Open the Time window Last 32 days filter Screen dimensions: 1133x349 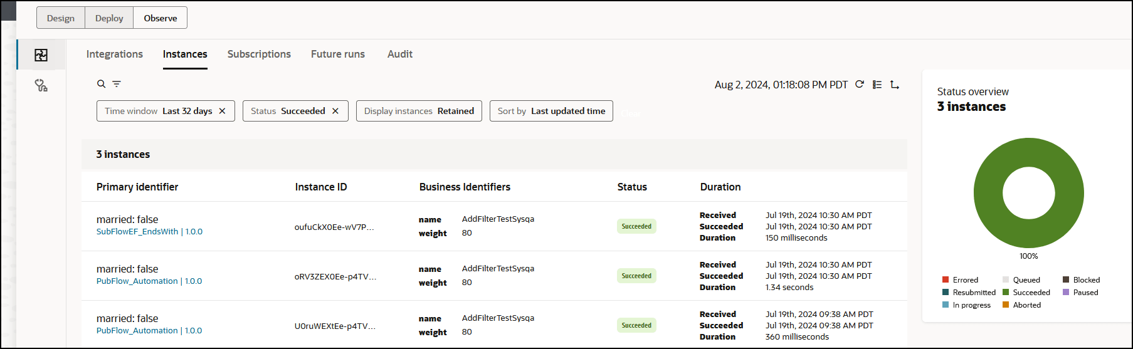158,111
